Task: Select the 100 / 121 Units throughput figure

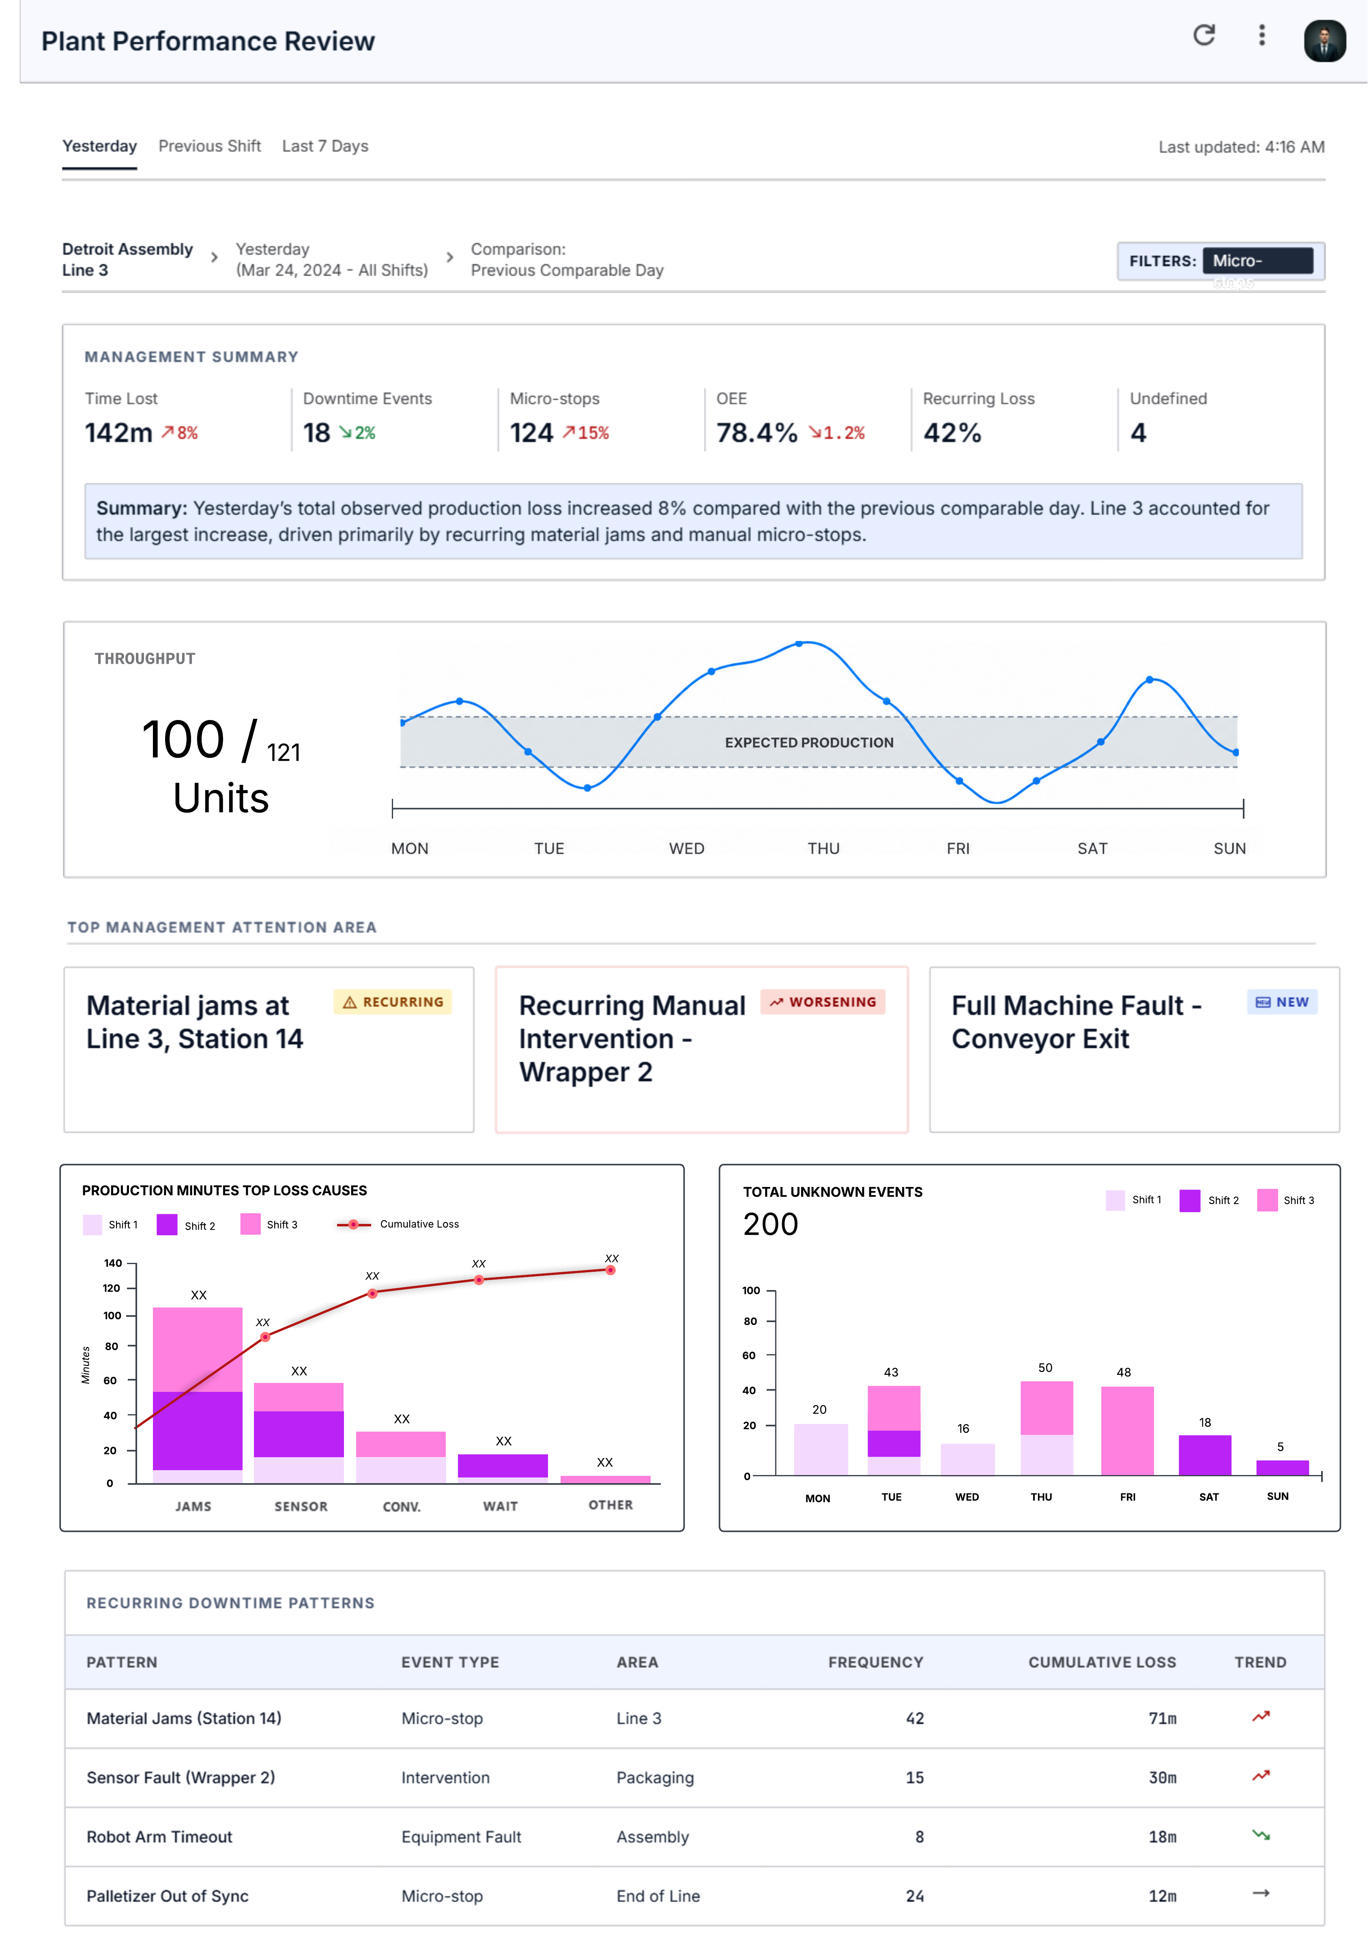Action: coord(221,766)
